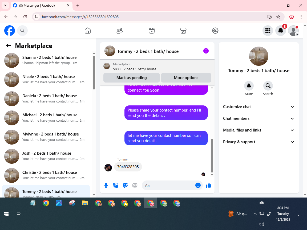The width and height of the screenshot is (307, 230).
Task: Open the Windows Start button
Action: tap(6, 214)
